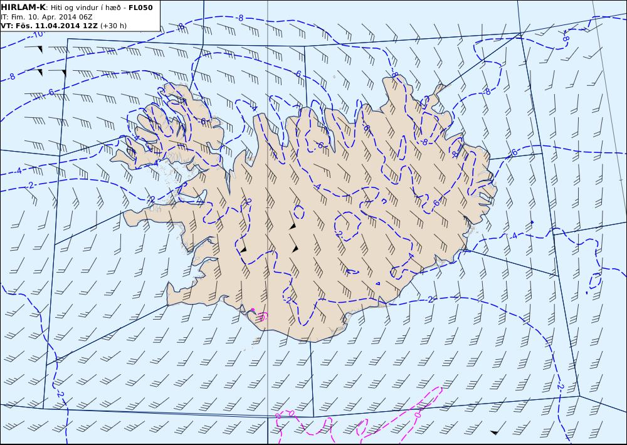Click the 'Hiti og vindur í hæð' subtitle

87,8
